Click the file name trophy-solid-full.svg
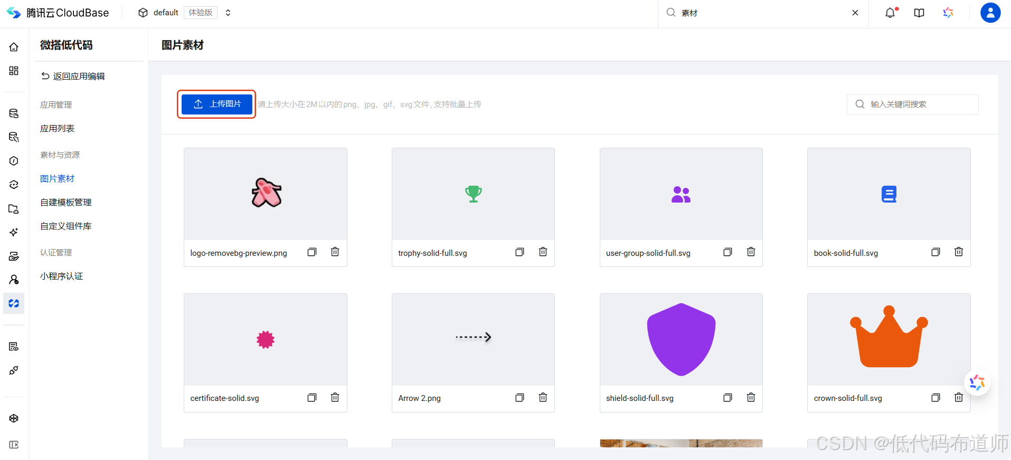The image size is (1011, 460). 432,253
